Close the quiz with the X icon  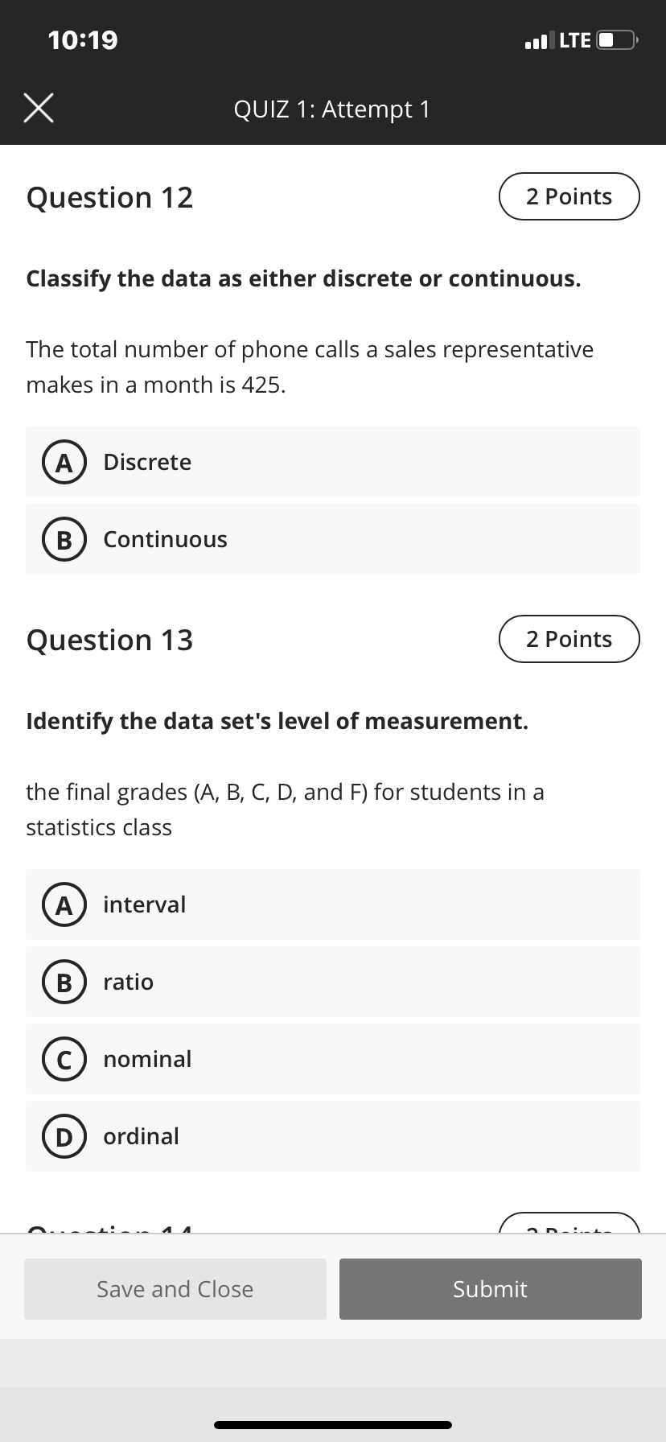39,109
